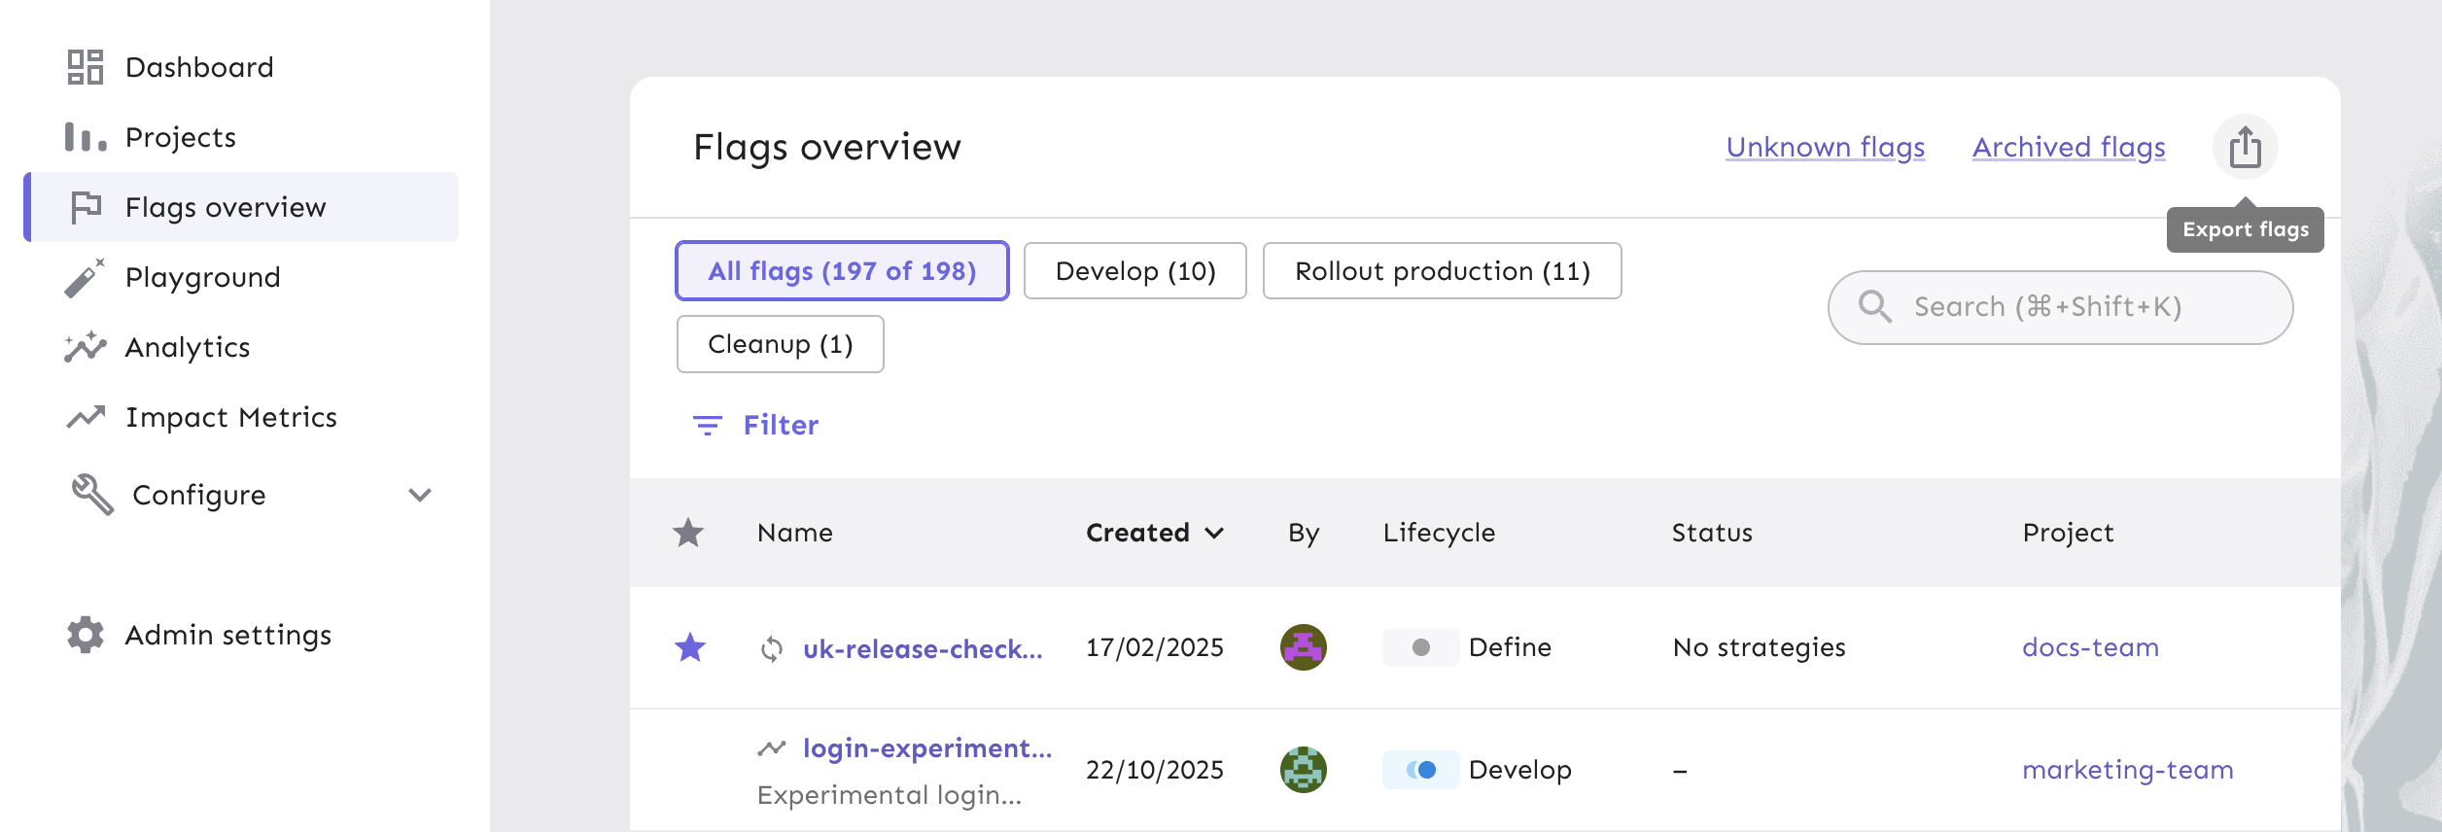This screenshot has height=832, width=2442.
Task: Open Playground from the sidebar
Action: [x=202, y=277]
